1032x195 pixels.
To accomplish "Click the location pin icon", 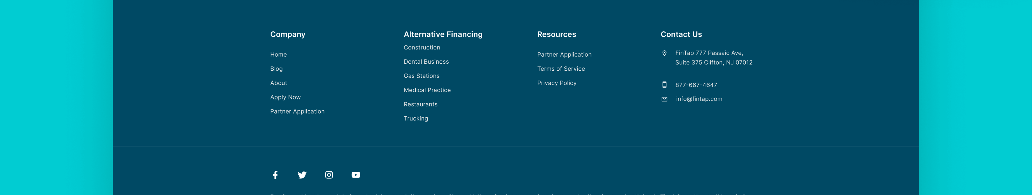I will tap(664, 53).
